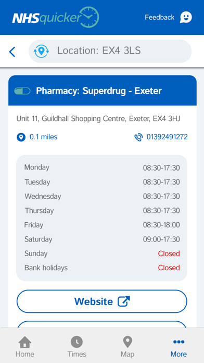Select the Friday 08:30-18:00 hours row
Screen dimensions: 204x363
coord(101,225)
